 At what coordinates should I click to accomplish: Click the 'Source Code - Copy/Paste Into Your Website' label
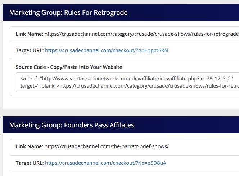click(x=69, y=67)
